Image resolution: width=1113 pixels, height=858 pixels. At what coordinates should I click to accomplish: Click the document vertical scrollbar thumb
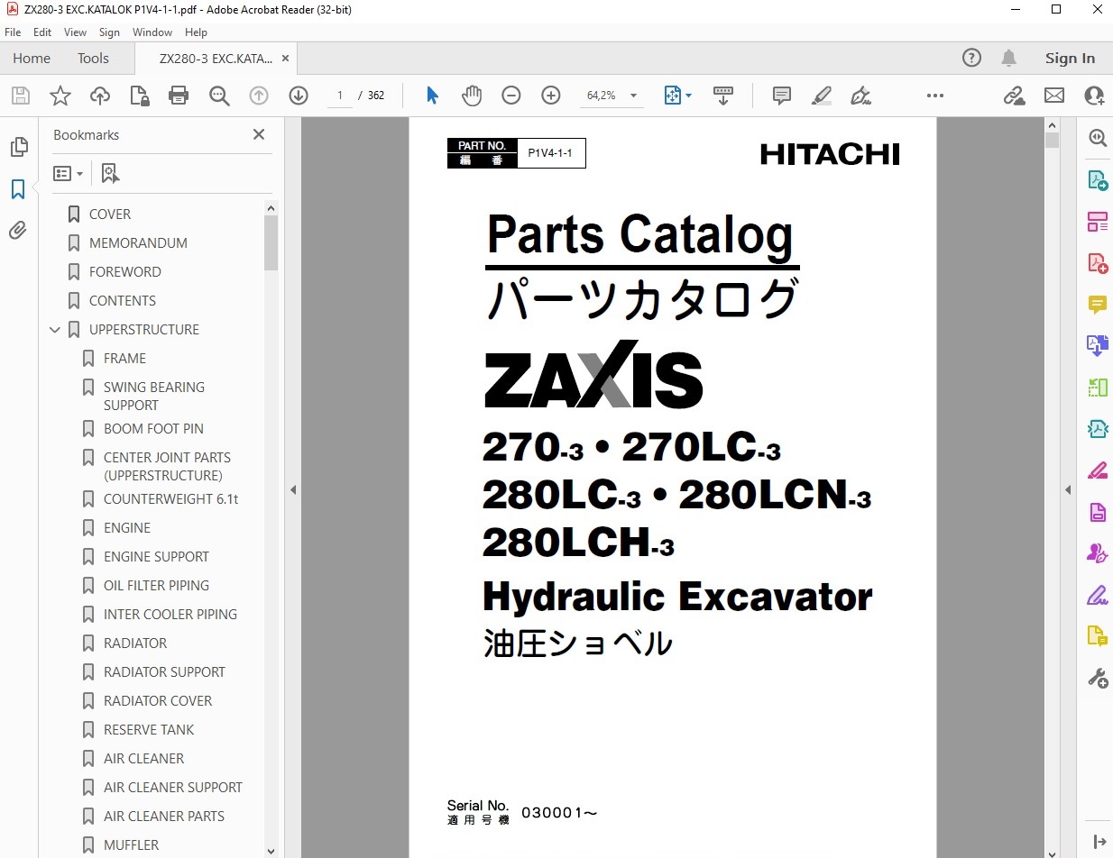(1052, 141)
